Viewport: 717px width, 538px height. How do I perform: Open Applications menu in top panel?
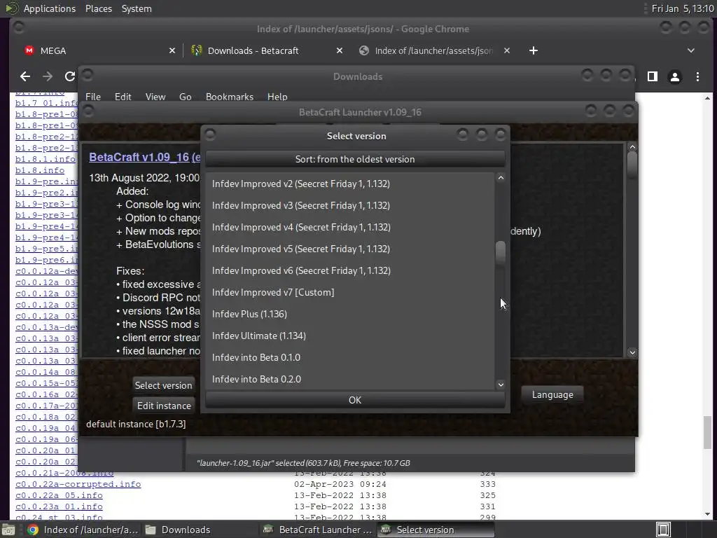(50, 8)
